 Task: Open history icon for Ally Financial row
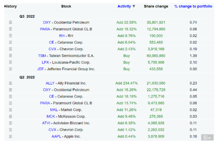click(x=10, y=83)
